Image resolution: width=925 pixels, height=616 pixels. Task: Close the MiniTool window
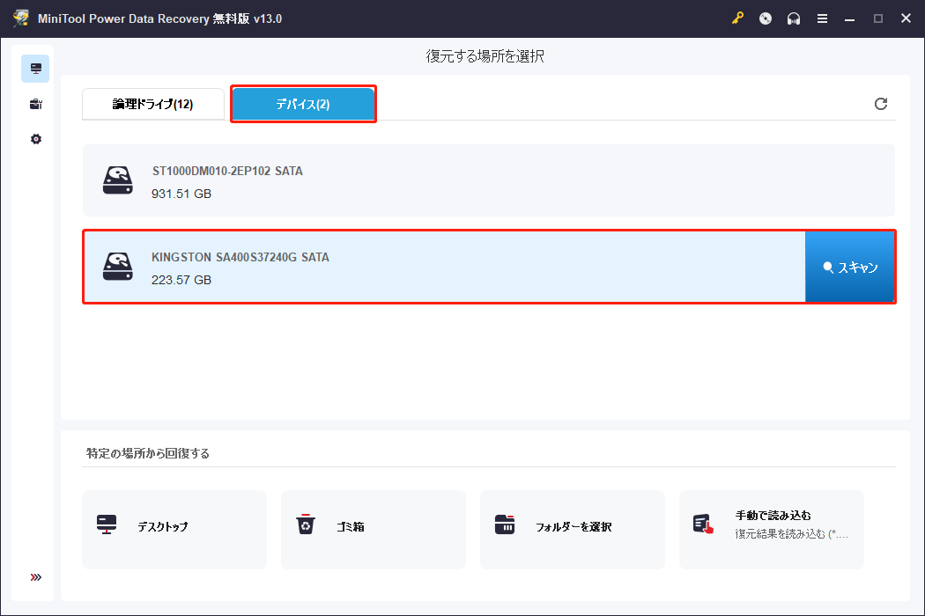coord(906,18)
